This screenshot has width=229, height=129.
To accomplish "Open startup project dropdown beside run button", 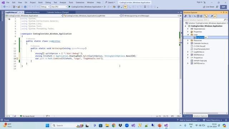I will tap(102, 7).
